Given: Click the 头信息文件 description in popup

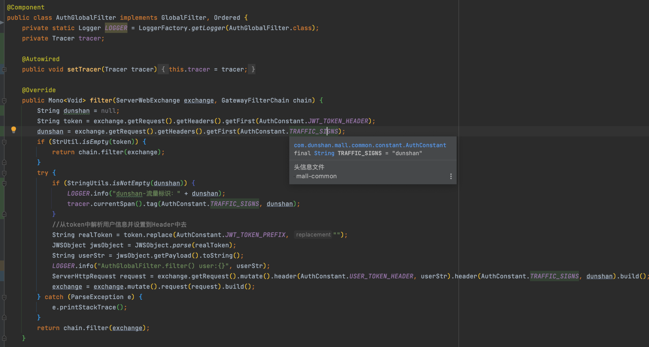Looking at the screenshot, I should [309, 167].
